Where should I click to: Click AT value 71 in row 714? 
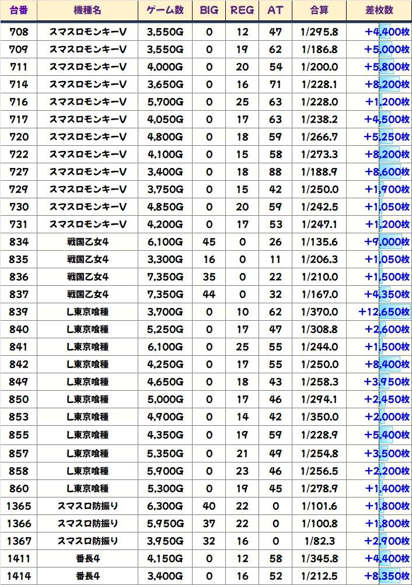275,85
